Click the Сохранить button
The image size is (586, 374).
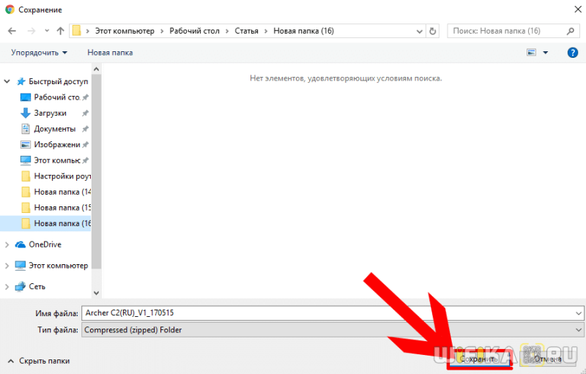480,359
